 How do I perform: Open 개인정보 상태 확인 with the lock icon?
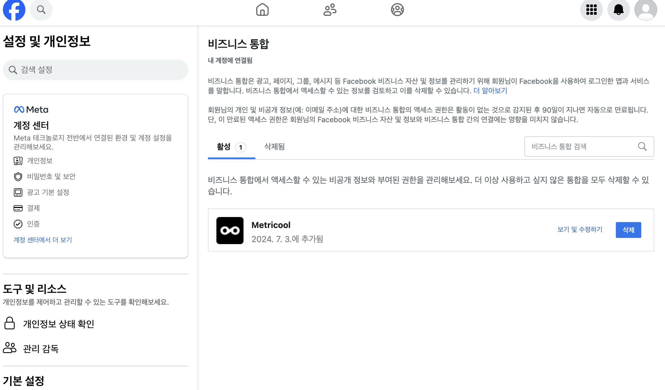58,324
